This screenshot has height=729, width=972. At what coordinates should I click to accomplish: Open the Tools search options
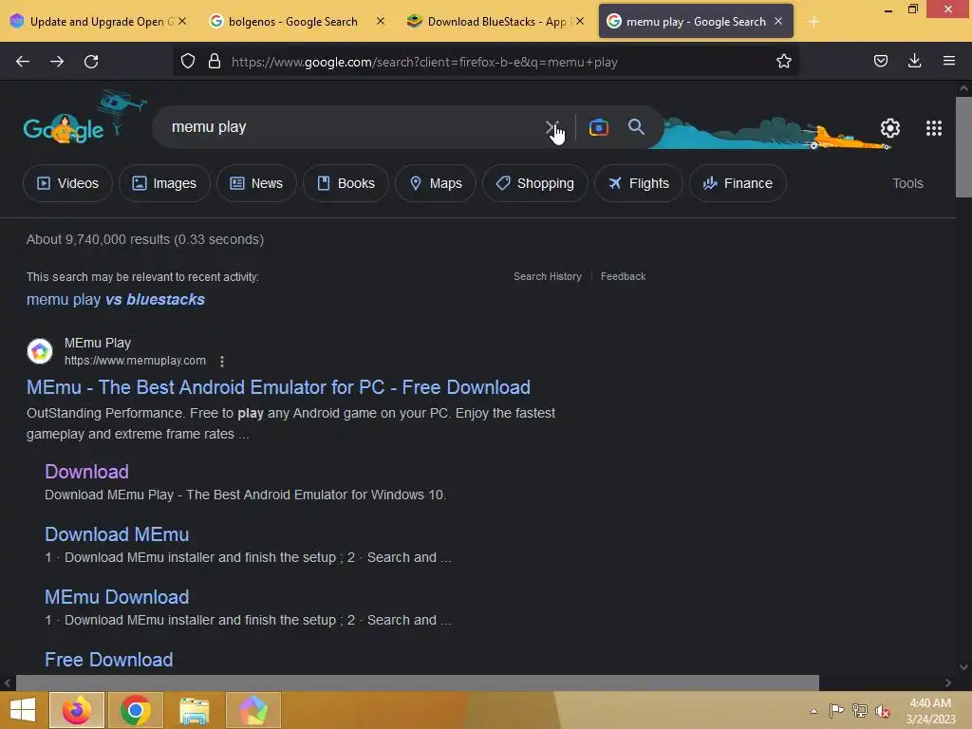coord(907,183)
